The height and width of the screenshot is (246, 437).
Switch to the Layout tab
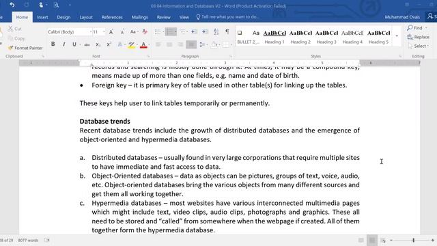pyautogui.click(x=86, y=17)
